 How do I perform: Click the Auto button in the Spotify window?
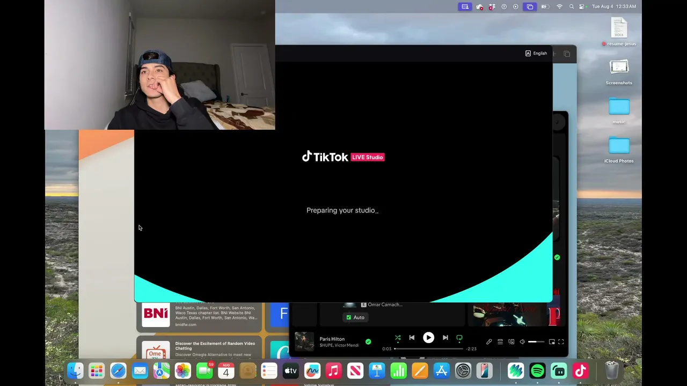[x=355, y=317]
